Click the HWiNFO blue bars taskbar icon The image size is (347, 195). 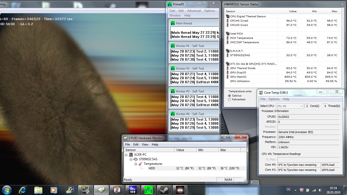[133, 190]
